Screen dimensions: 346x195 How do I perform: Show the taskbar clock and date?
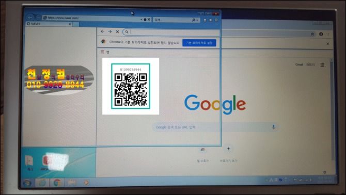[x=324, y=179]
